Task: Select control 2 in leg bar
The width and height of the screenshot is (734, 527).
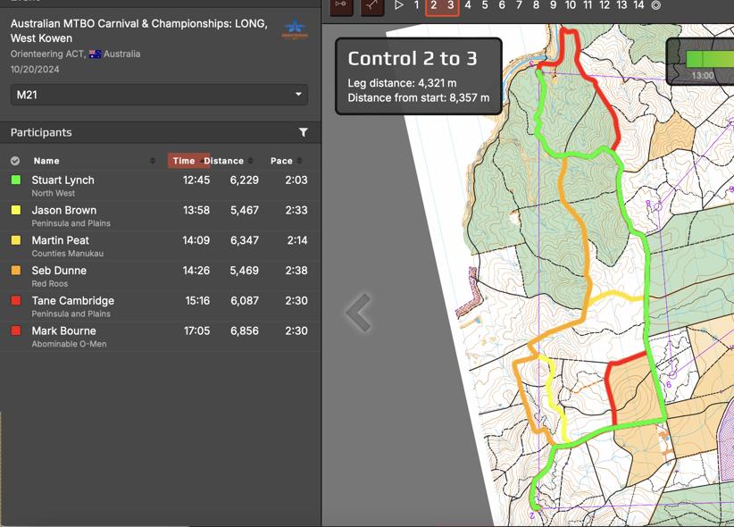Action: [434, 5]
